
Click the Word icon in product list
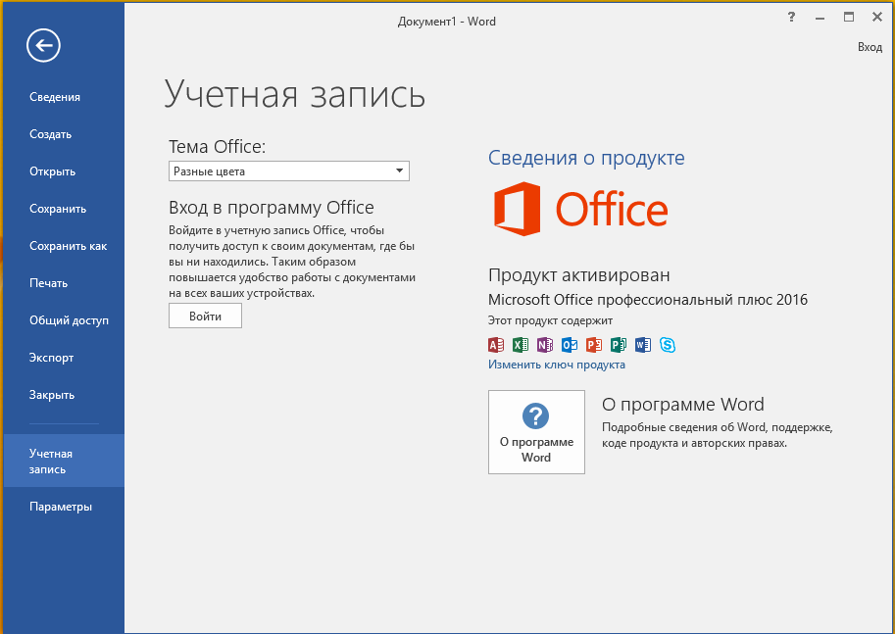[644, 345]
